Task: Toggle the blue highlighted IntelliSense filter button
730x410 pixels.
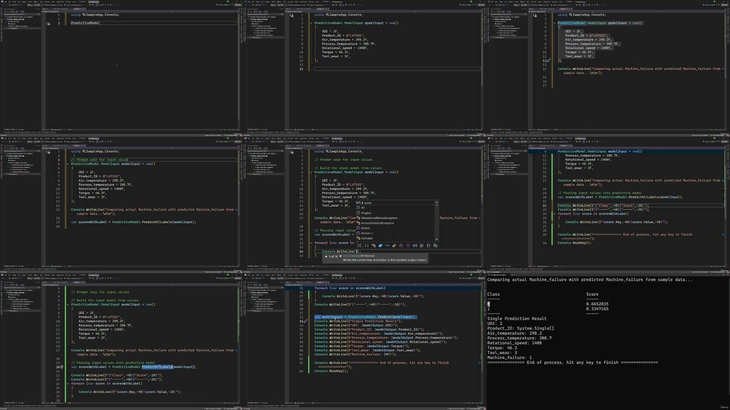Action: [x=380, y=246]
